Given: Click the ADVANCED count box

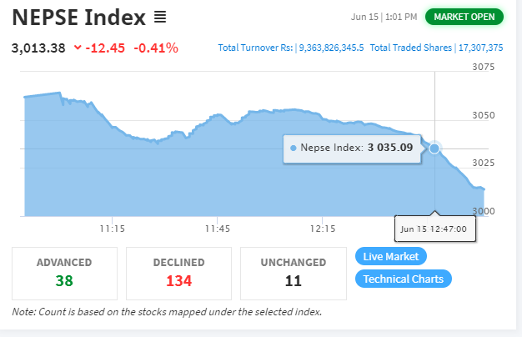Looking at the screenshot, I should click(64, 274).
